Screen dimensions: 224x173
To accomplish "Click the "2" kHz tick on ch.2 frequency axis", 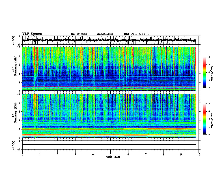I will coord(20,129).
